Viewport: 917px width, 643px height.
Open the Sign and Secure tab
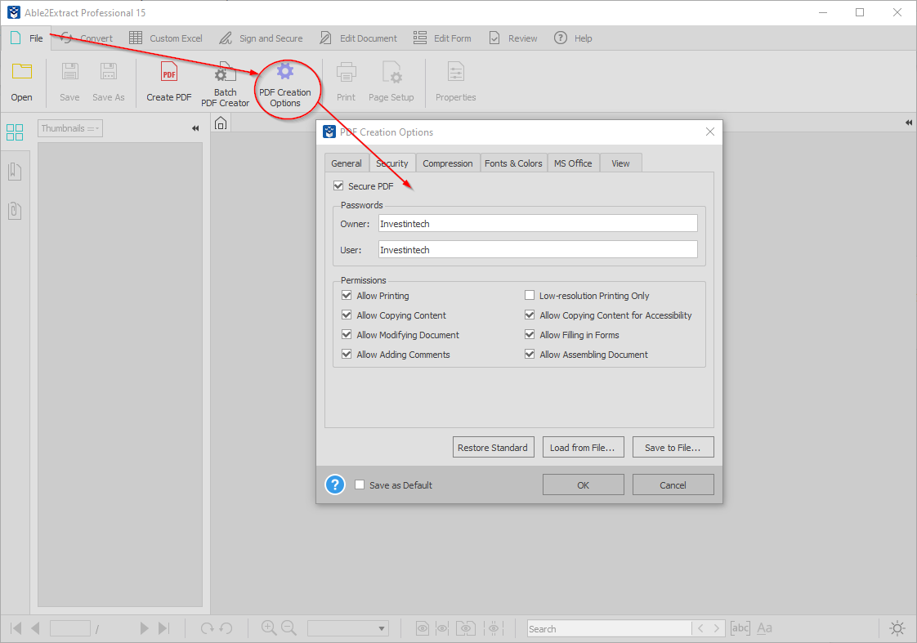(261, 38)
